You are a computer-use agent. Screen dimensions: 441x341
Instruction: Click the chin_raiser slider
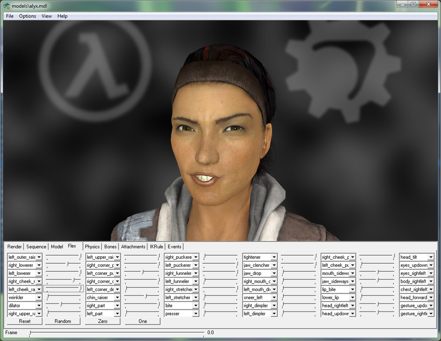tap(142, 296)
